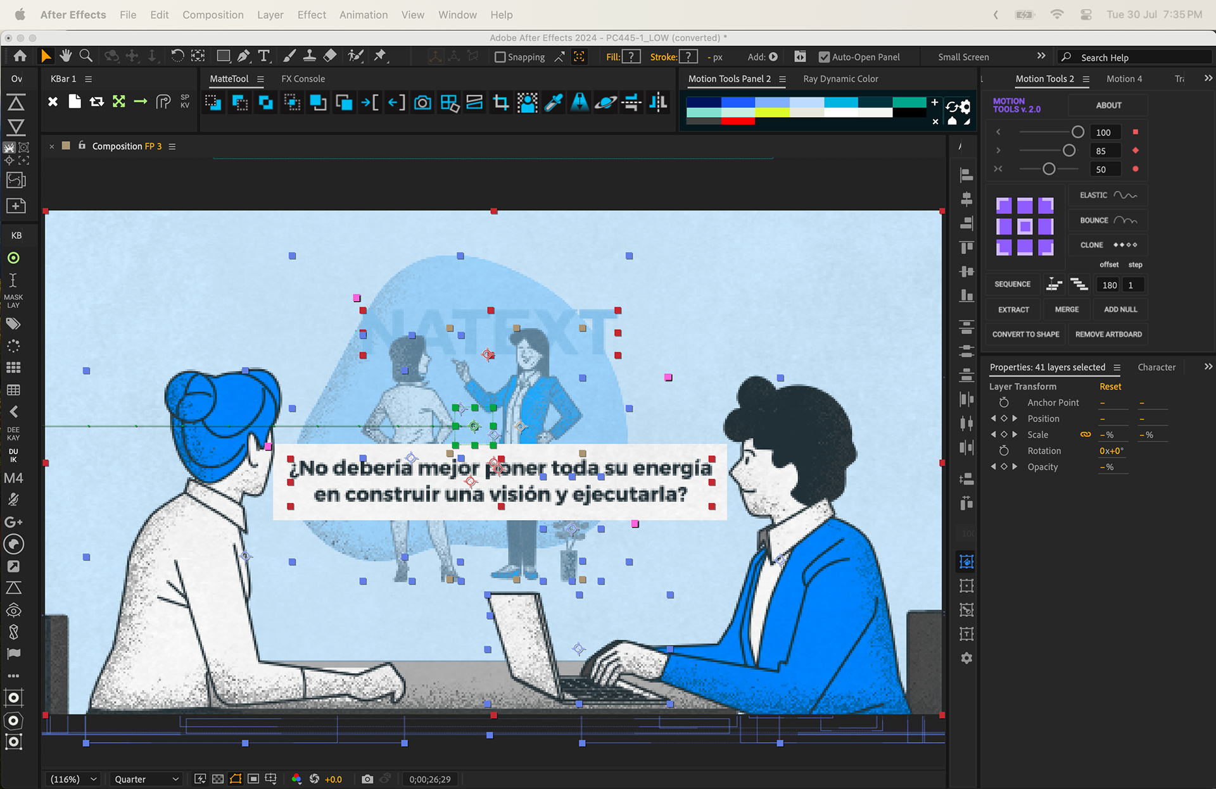1216x789 pixels.
Task: Click Reset in Layer Transform
Action: pos(1110,387)
